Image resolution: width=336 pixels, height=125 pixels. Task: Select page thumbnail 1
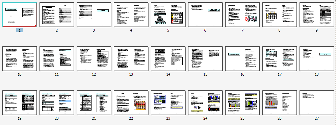tap(20, 15)
